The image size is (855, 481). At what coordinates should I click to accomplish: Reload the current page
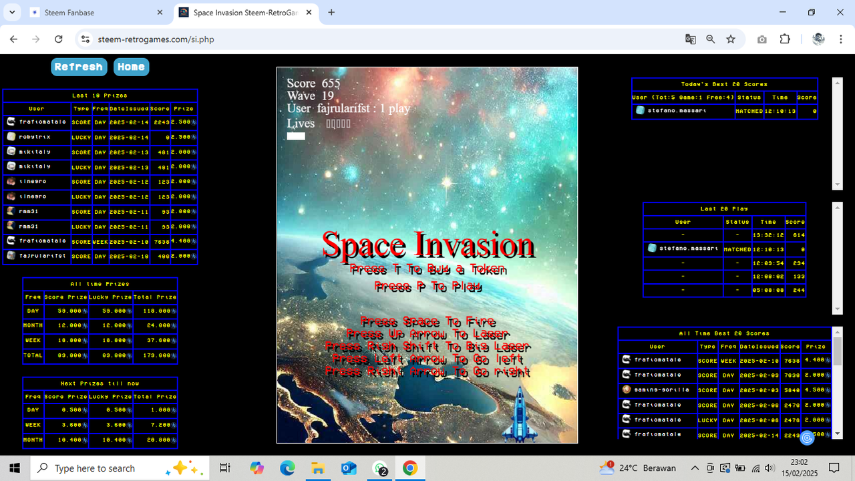[x=58, y=39]
